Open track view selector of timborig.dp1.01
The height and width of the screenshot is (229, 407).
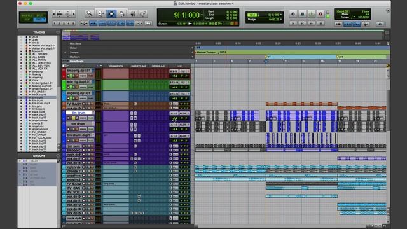click(x=83, y=76)
